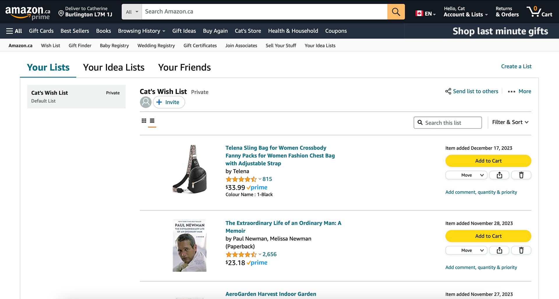
Task: Switch to grid view icon
Action: point(144,121)
